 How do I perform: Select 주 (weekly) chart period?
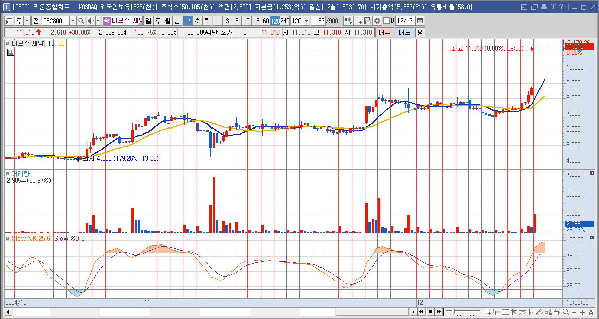[158, 21]
